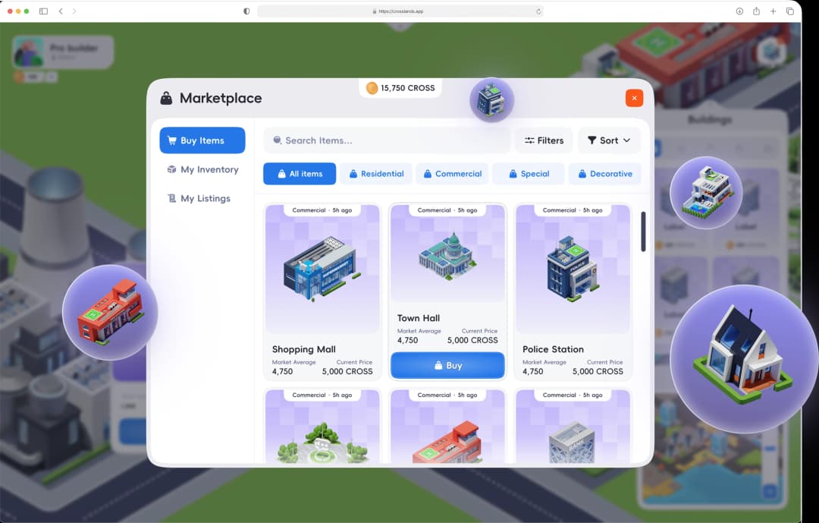819x523 pixels.
Task: Click the Police Station Commercial 5h ago tag
Action: click(573, 210)
